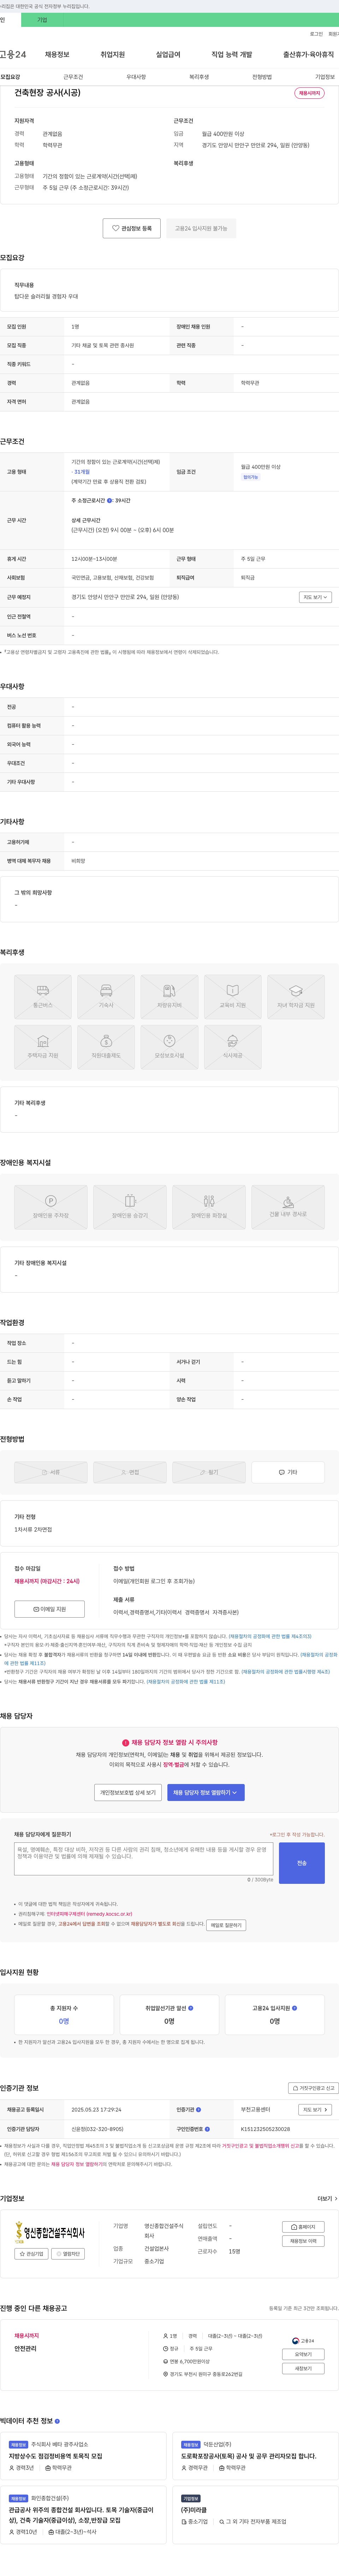Click info icon beside 빅데이터 추천 정보
The width and height of the screenshot is (339, 2576).
tap(57, 2421)
